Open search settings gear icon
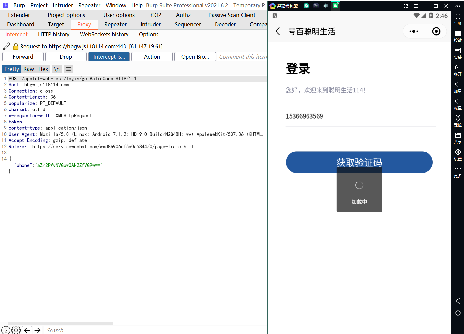 [16, 330]
